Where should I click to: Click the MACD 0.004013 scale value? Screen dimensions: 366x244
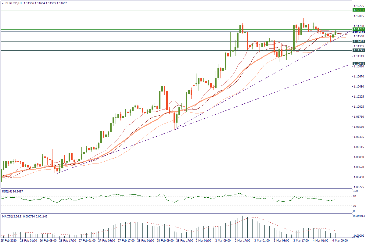pyautogui.click(x=359, y=216)
